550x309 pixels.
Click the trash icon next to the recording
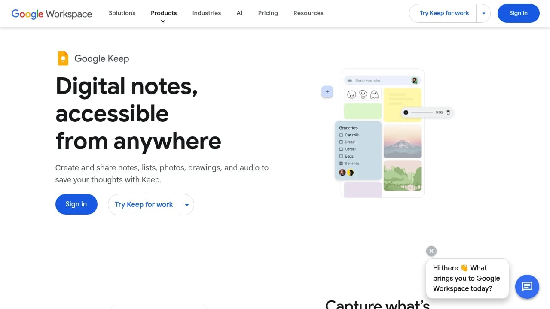pos(448,112)
